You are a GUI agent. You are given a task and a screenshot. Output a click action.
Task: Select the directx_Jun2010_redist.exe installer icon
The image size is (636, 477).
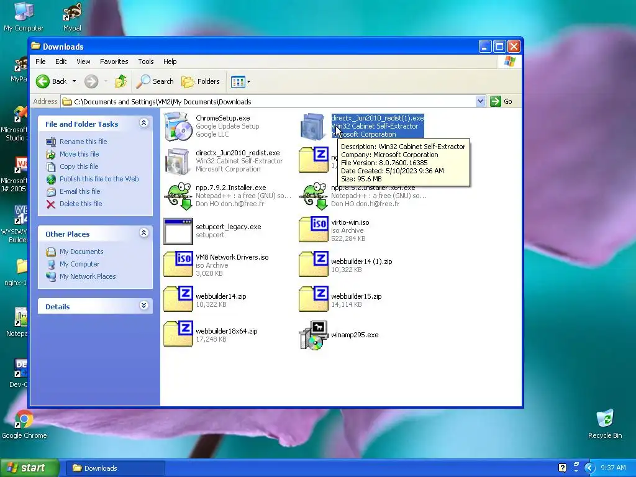point(178,161)
